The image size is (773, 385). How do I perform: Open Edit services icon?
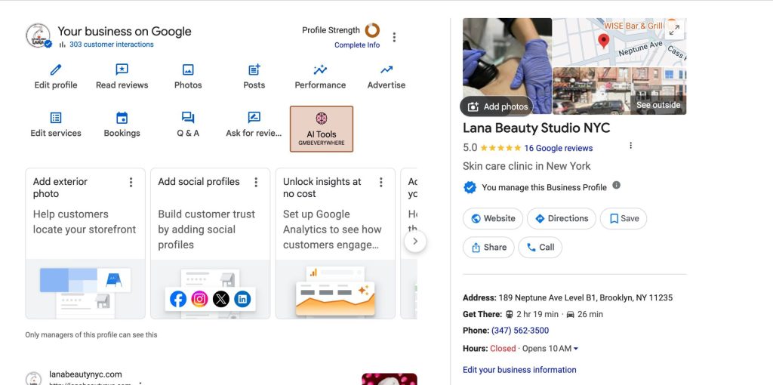(x=56, y=118)
